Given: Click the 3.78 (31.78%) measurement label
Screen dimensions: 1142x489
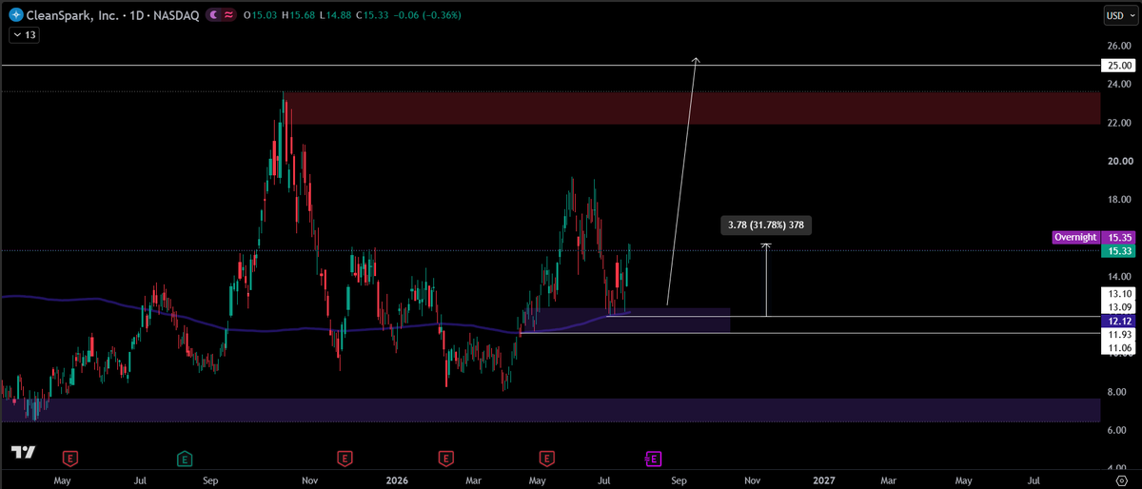Looking at the screenshot, I should [x=767, y=226].
